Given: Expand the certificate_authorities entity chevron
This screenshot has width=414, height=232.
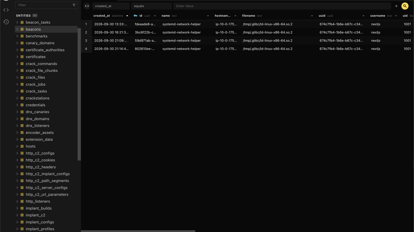Looking at the screenshot, I should pyautogui.click(x=17, y=50).
